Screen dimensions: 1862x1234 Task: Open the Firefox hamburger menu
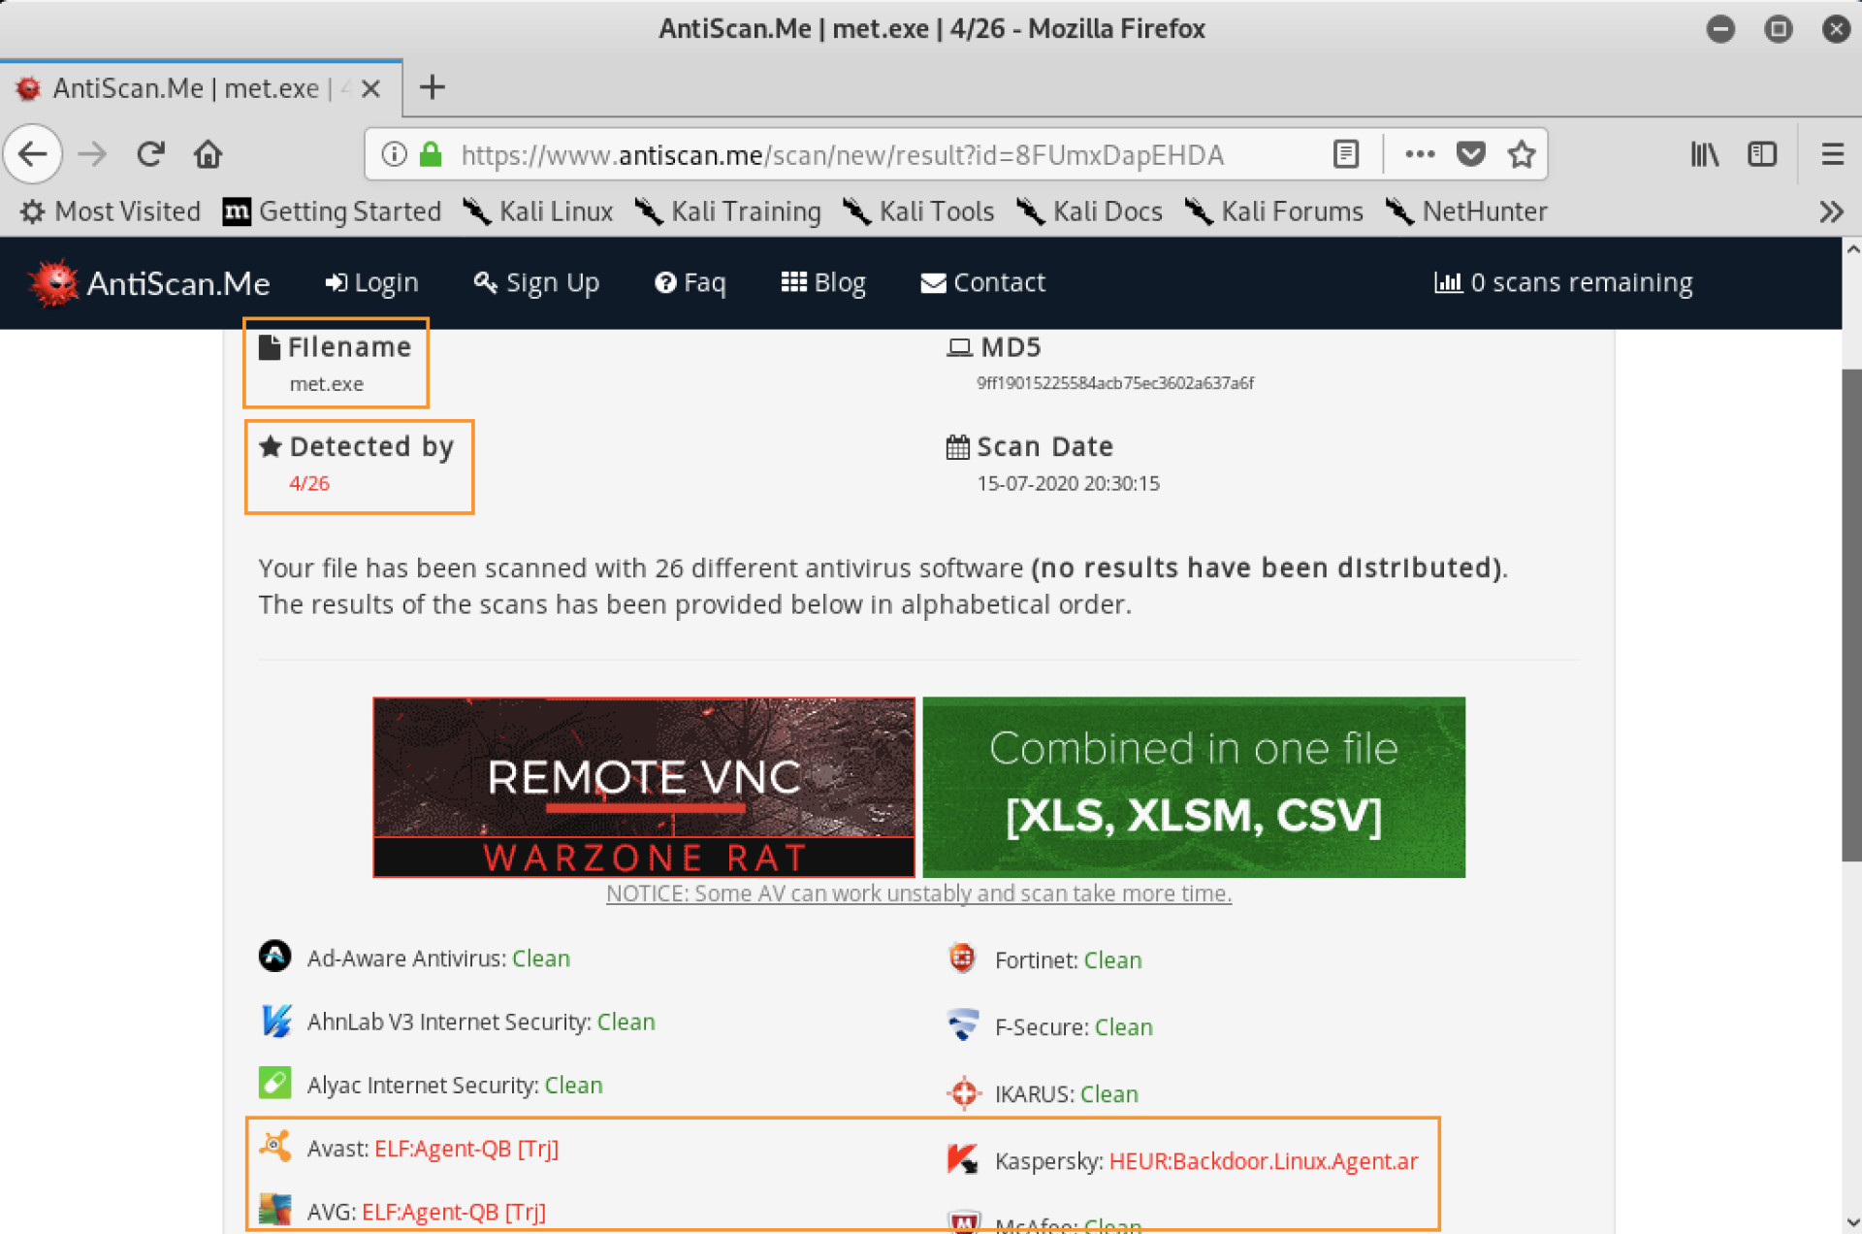(x=1832, y=154)
